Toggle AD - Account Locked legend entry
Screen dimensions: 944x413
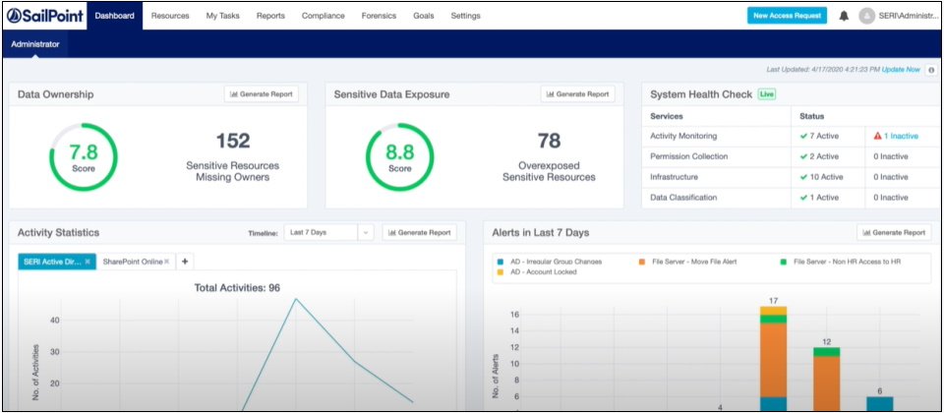(x=537, y=272)
